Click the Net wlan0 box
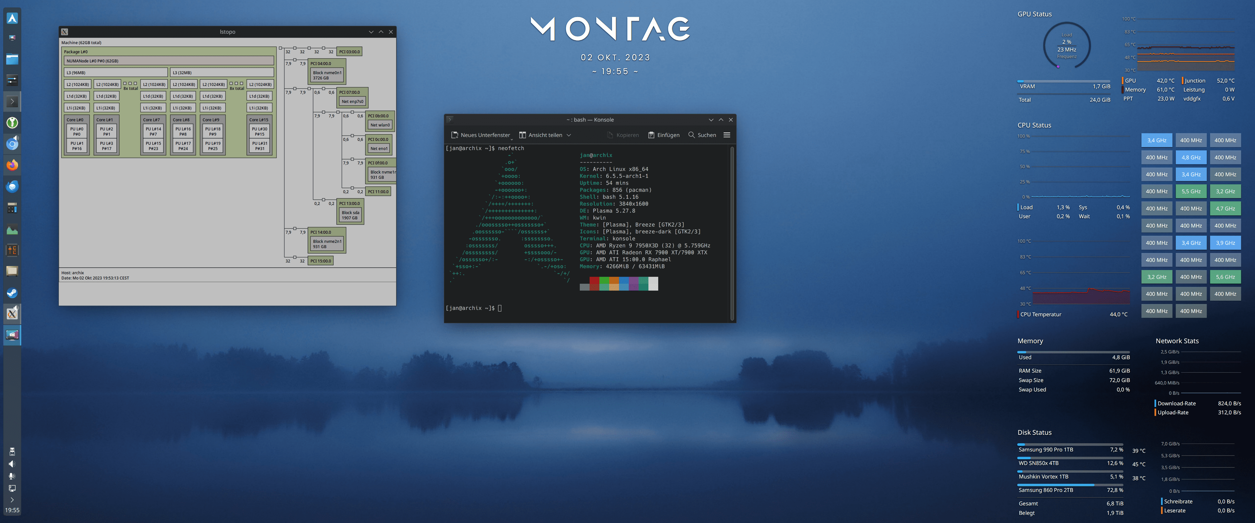Viewport: 1255px width, 523px height. pyautogui.click(x=380, y=125)
